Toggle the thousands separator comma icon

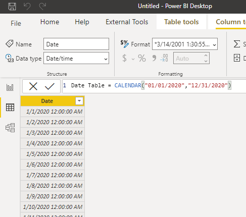coord(154,58)
